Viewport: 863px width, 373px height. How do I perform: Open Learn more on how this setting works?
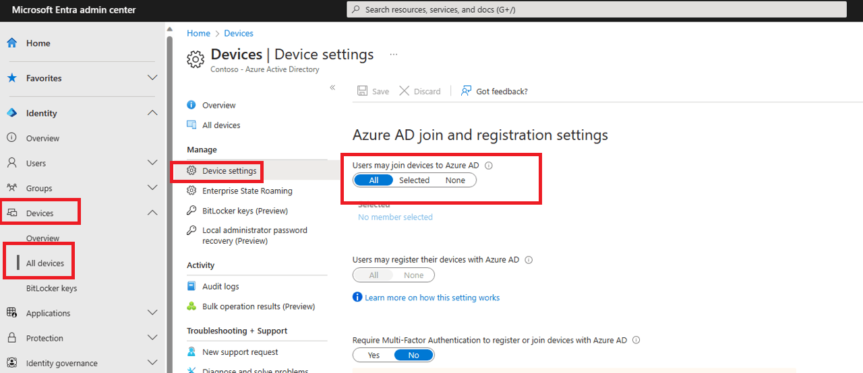point(432,298)
